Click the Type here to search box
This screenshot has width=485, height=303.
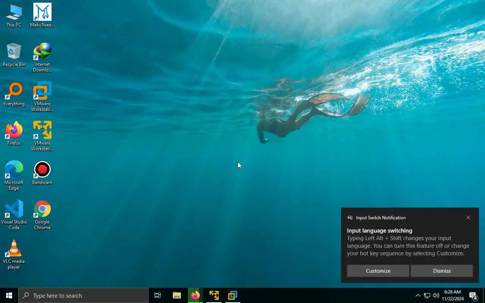pyautogui.click(x=83, y=295)
